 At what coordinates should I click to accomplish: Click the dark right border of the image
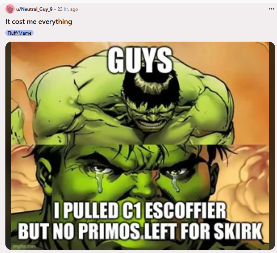point(272,146)
